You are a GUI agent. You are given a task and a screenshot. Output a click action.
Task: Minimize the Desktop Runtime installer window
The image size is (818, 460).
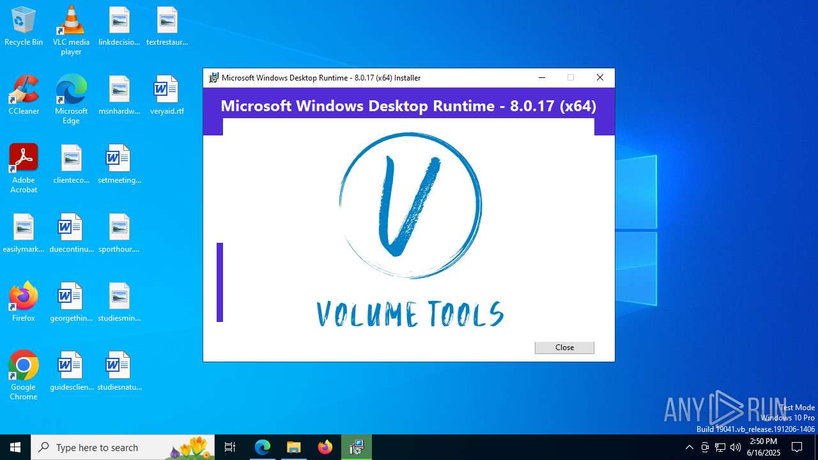point(542,77)
